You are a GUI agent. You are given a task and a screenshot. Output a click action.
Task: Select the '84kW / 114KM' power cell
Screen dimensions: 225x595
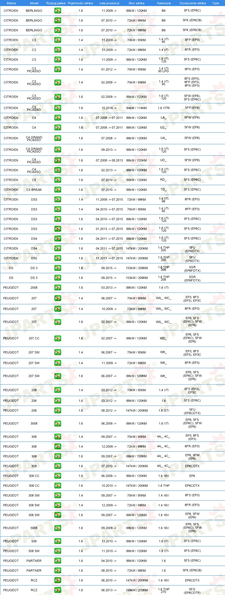[137, 108]
